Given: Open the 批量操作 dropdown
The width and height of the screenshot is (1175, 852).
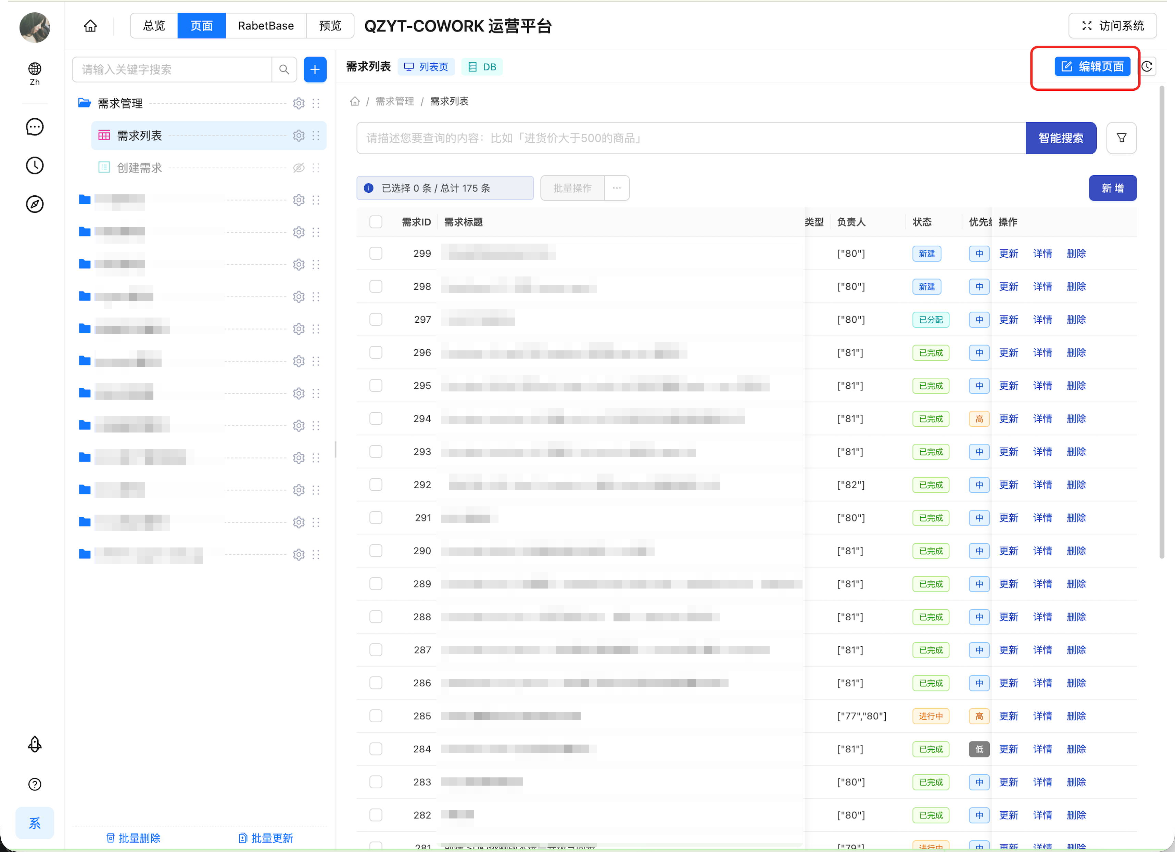Looking at the screenshot, I should pos(572,188).
